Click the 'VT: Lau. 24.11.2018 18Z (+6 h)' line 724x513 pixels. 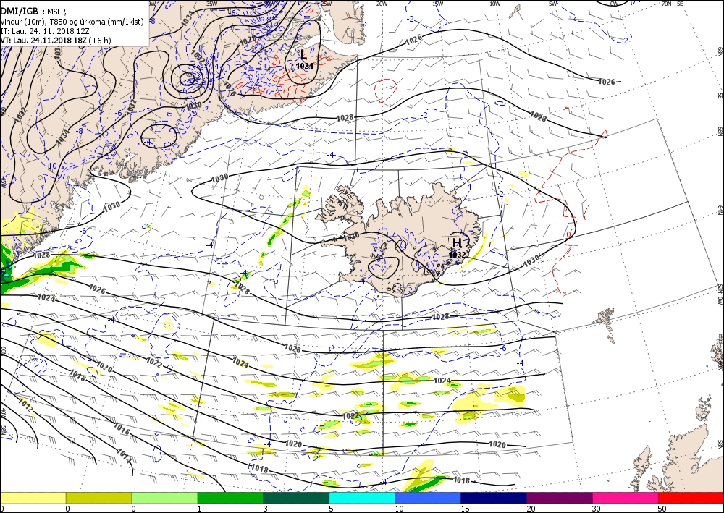point(56,41)
